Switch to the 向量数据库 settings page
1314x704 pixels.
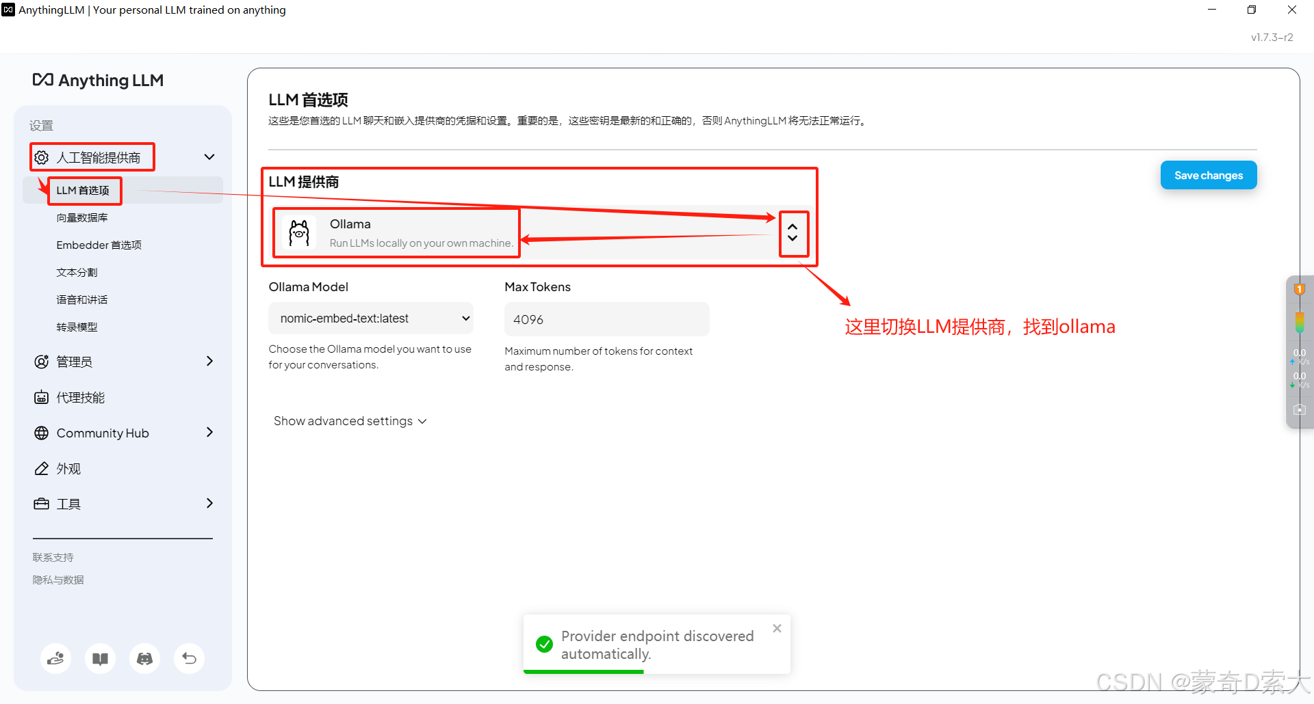pyautogui.click(x=81, y=217)
